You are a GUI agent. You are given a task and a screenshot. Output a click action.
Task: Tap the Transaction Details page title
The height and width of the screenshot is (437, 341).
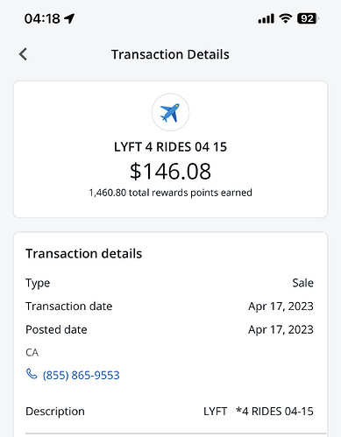170,54
